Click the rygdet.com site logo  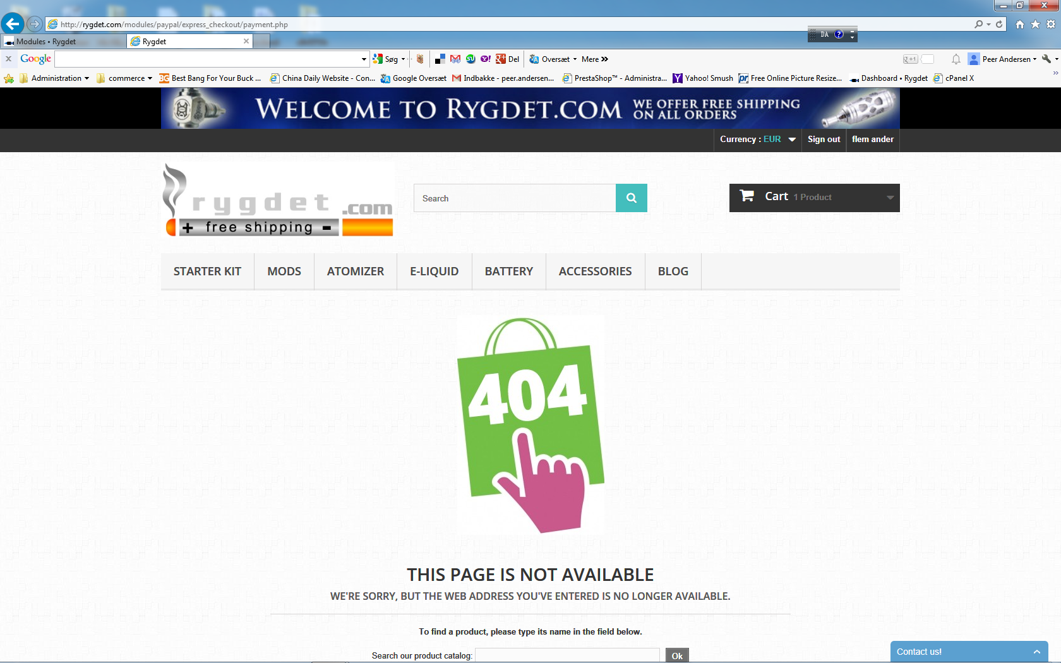coord(278,200)
